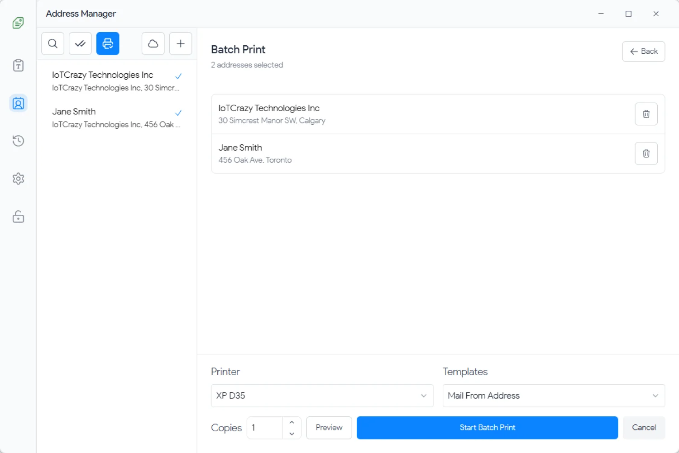Open the text template clipboard sidebar icon
679x453 pixels.
18,66
